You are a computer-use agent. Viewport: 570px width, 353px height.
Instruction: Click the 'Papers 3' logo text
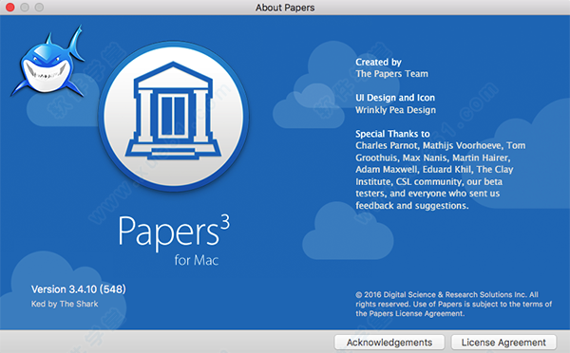click(174, 232)
